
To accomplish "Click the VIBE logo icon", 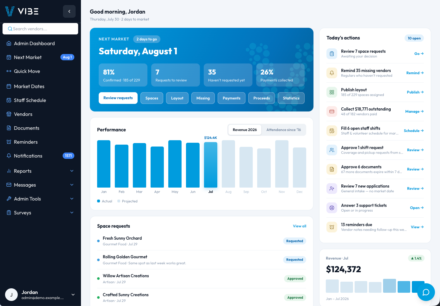I will tap(10, 11).
